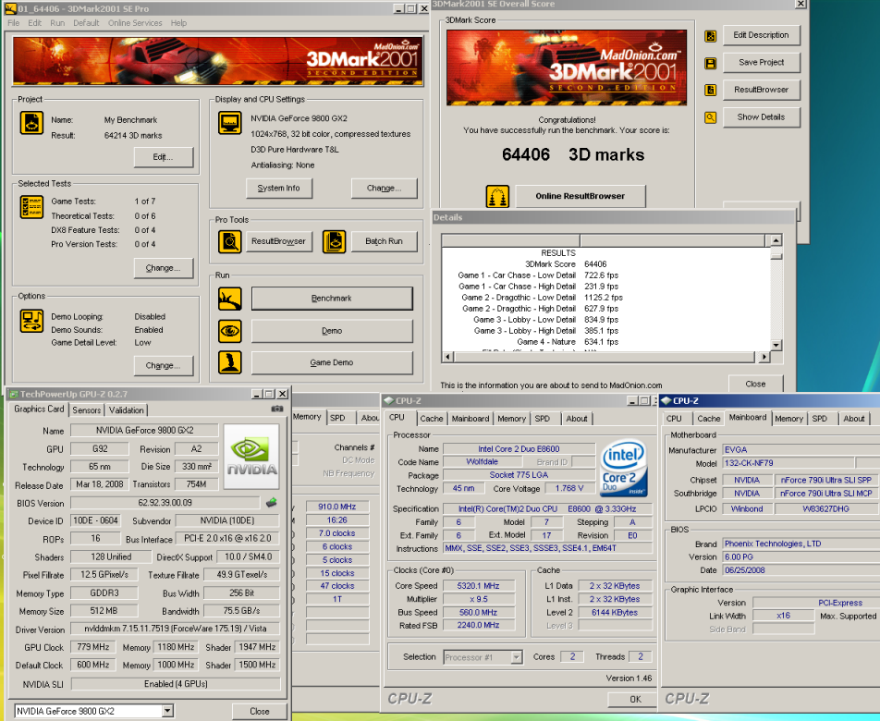The height and width of the screenshot is (721, 880).
Task: Click the Core Speed 5320.1 MHz field
Action: 478,586
